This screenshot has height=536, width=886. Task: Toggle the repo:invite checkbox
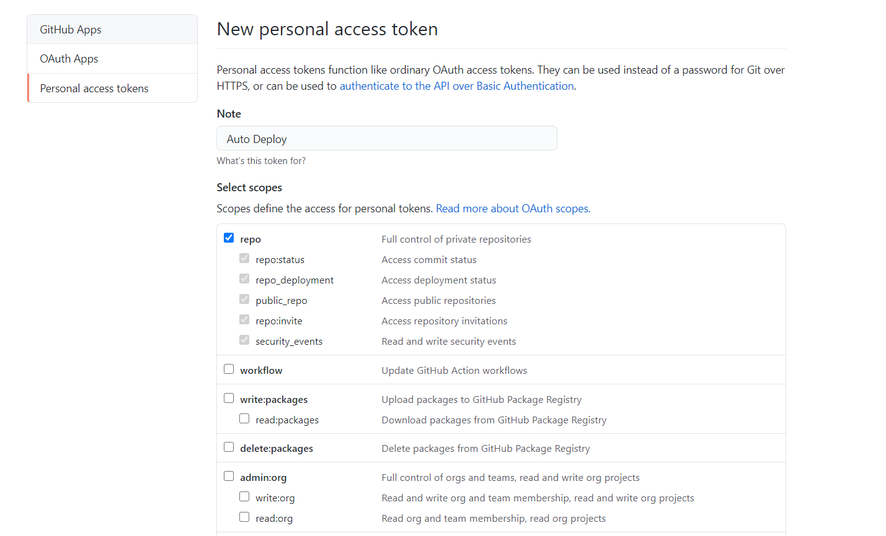click(244, 319)
